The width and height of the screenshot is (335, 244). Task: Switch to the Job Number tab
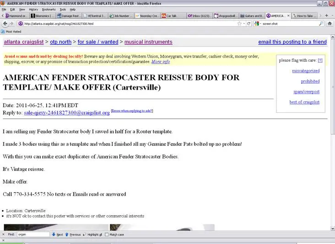coord(121,16)
